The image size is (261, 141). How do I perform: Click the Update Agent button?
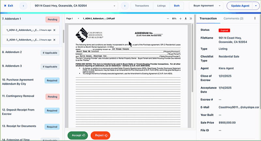click(x=240, y=6)
